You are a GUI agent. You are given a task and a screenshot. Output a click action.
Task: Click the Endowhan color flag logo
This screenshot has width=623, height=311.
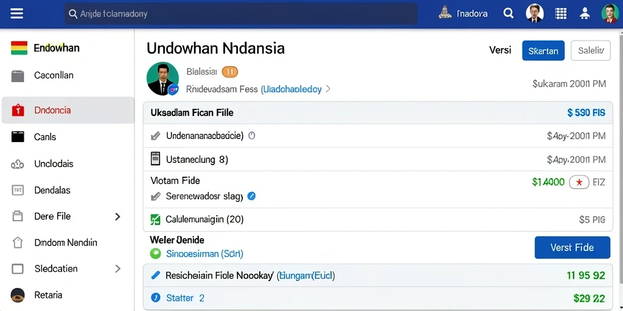click(x=19, y=48)
